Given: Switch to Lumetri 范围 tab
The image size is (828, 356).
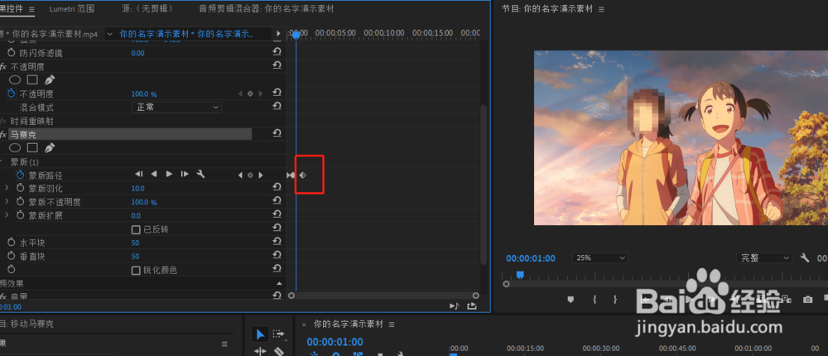Looking at the screenshot, I should (x=72, y=9).
